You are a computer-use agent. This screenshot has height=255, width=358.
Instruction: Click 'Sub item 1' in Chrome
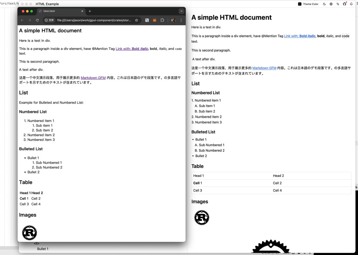[44, 126]
